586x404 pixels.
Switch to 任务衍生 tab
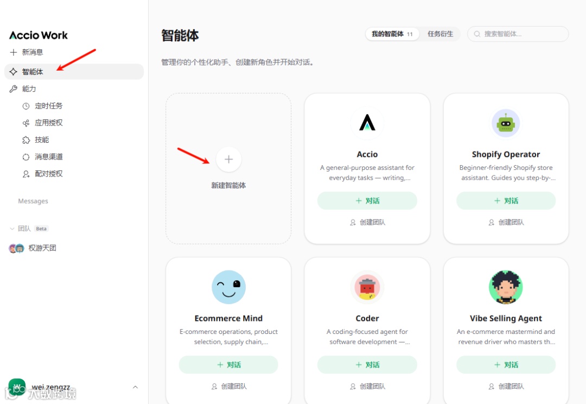click(440, 34)
